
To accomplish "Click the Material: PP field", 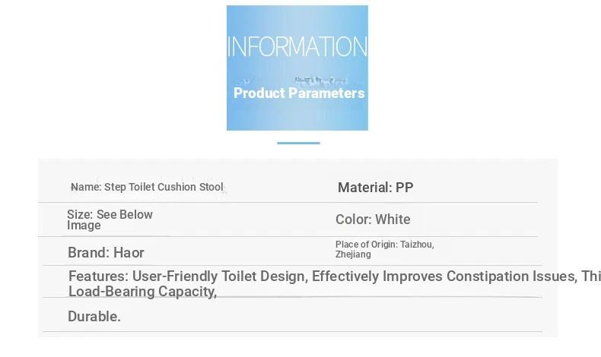I will [375, 188].
